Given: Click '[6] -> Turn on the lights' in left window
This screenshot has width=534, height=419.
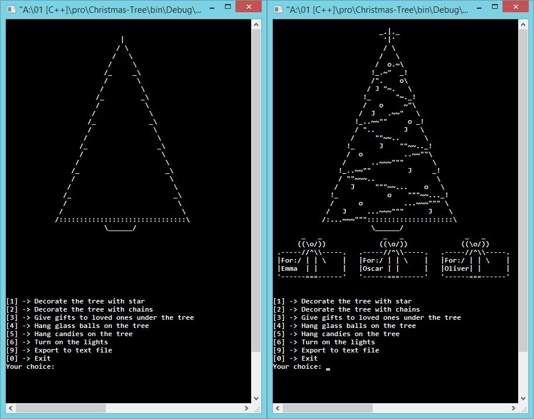Looking at the screenshot, I should [57, 342].
